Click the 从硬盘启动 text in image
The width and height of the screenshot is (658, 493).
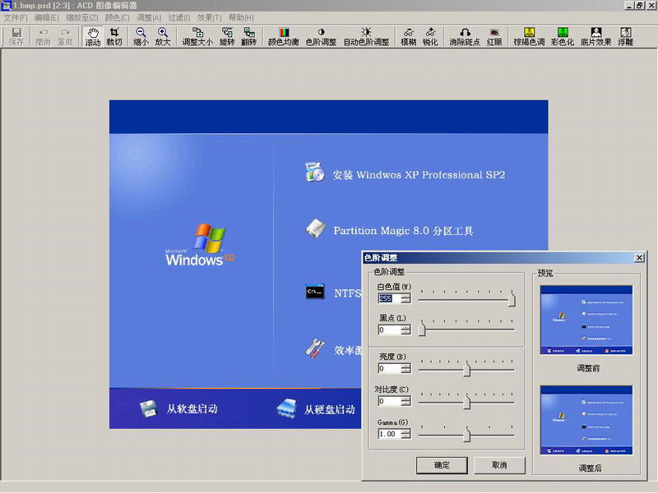tap(330, 409)
